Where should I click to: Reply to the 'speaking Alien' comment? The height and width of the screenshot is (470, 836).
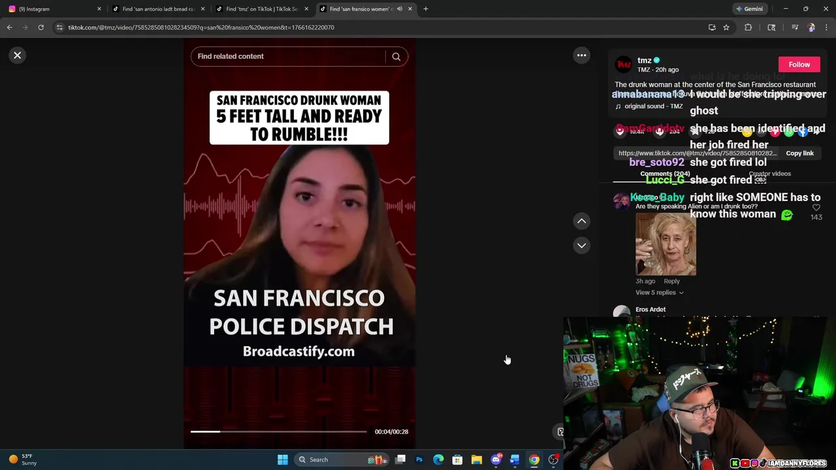tap(671, 281)
